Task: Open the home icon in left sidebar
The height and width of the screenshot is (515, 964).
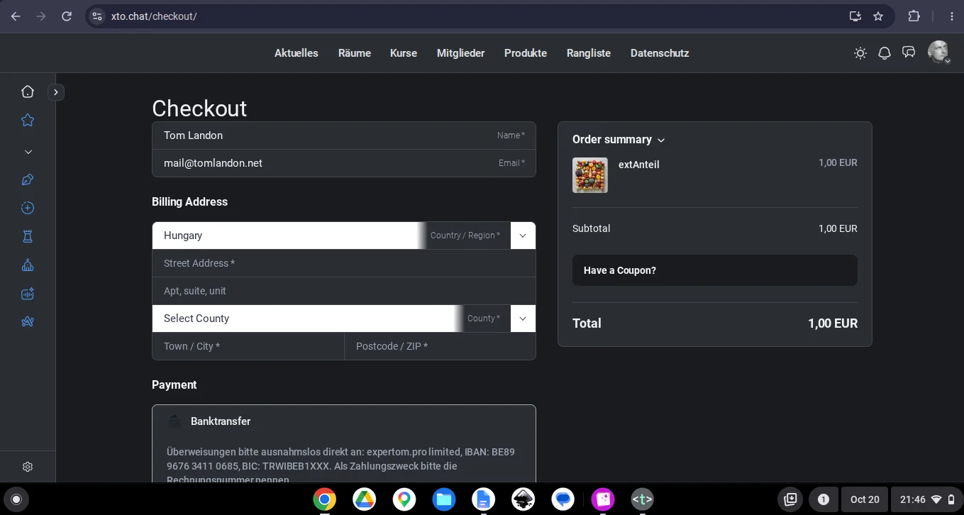Action: coord(28,92)
